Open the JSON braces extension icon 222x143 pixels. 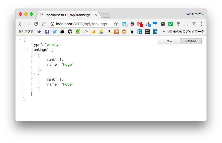(x=186, y=24)
